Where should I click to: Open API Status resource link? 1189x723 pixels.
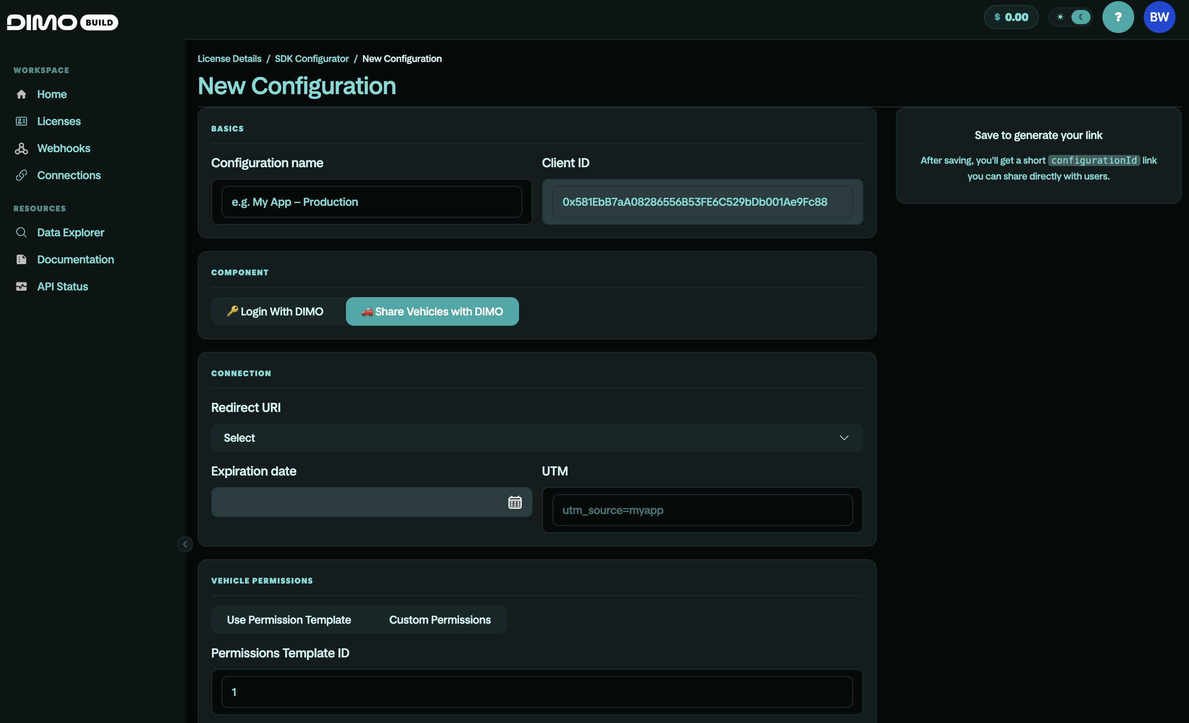tap(62, 287)
